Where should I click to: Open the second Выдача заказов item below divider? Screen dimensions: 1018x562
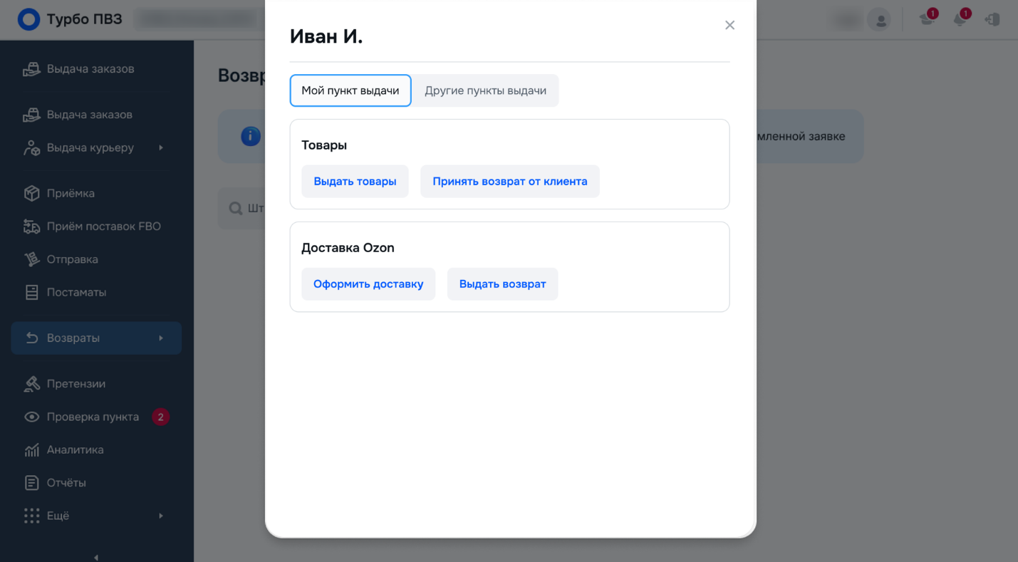tap(90, 115)
